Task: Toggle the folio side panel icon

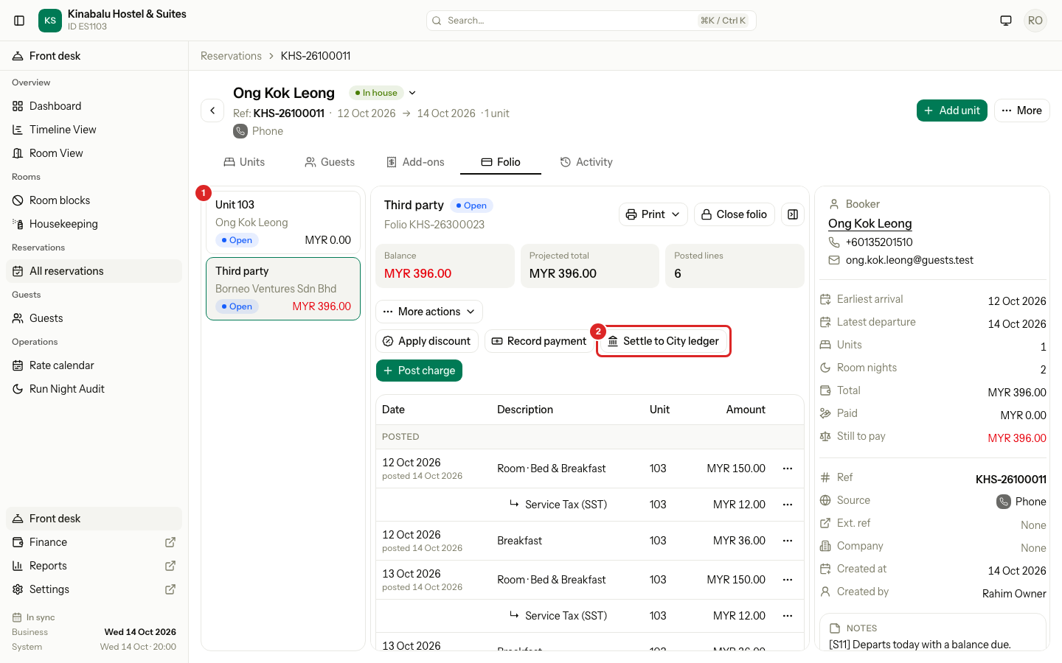Action: (x=793, y=214)
